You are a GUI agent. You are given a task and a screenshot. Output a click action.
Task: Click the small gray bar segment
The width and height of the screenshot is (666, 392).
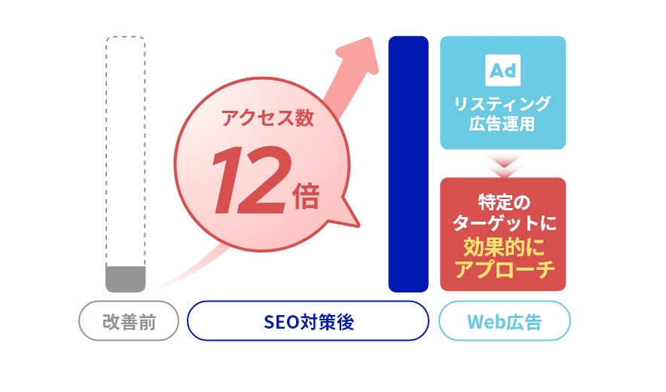click(x=125, y=280)
